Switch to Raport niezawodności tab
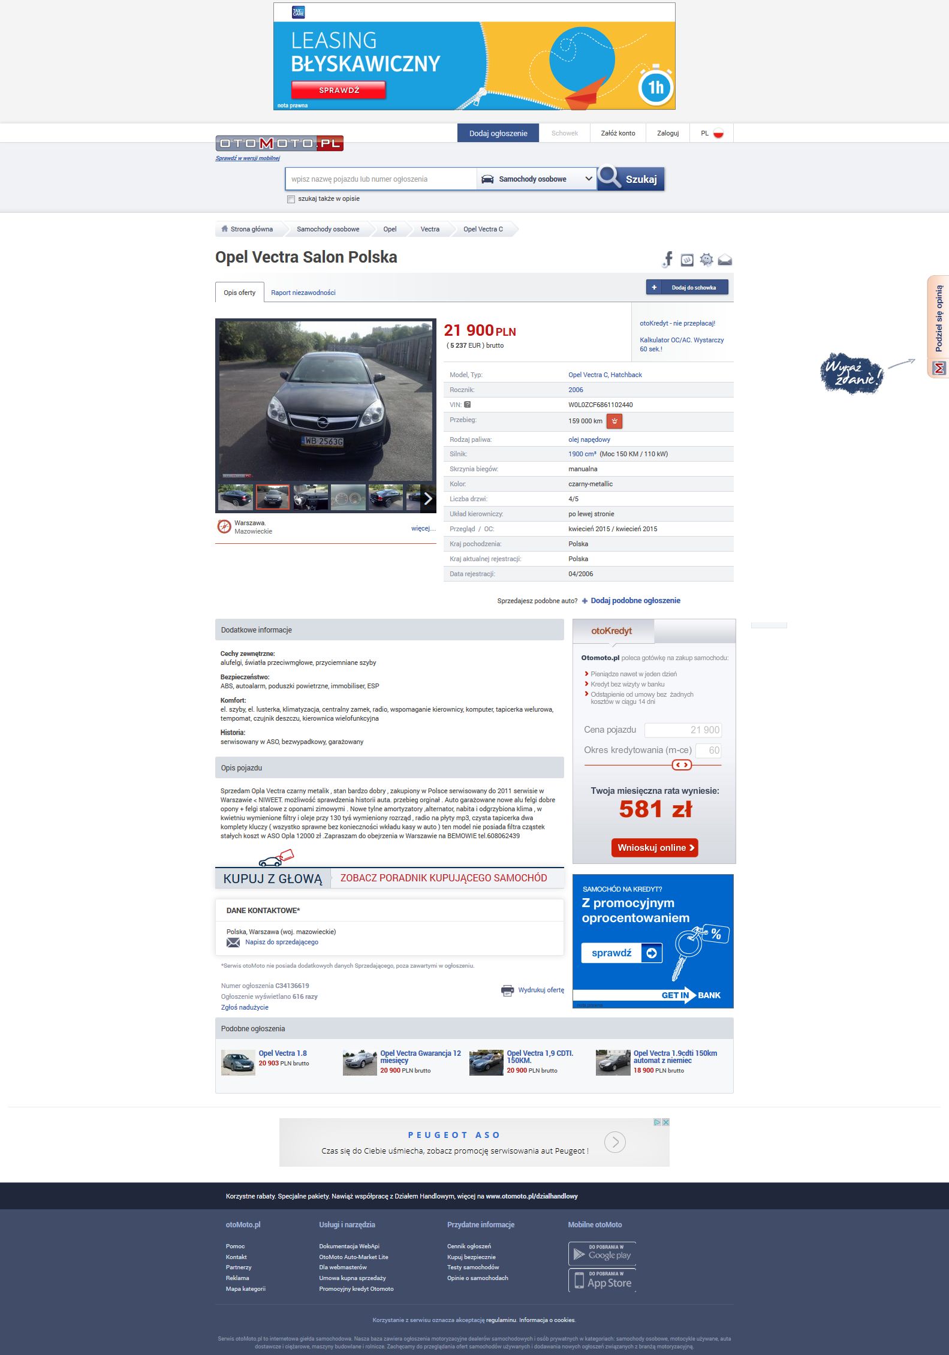 303,293
